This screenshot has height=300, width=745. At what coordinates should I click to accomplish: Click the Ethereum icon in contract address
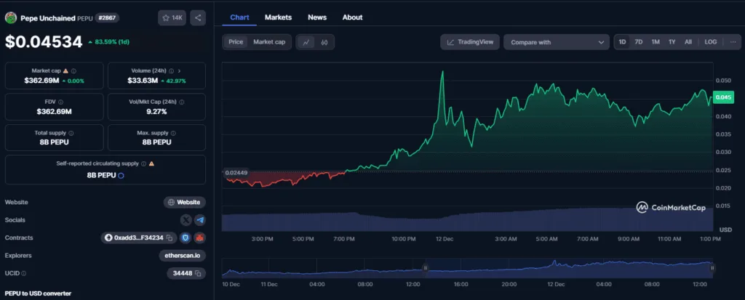pos(108,238)
